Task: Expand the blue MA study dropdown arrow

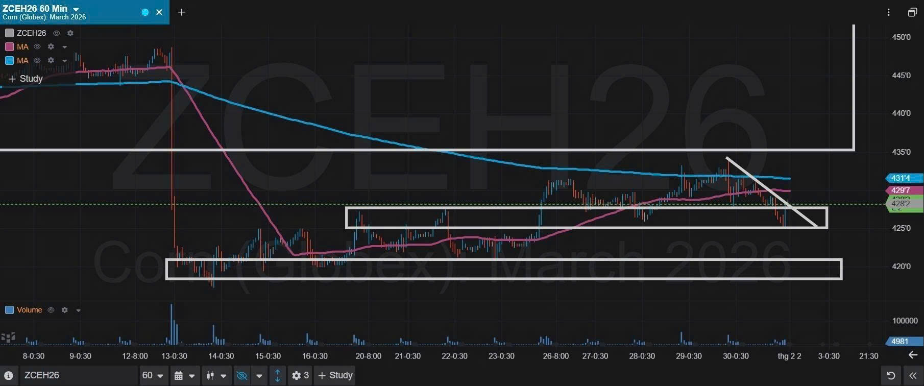Action: pyautogui.click(x=65, y=61)
